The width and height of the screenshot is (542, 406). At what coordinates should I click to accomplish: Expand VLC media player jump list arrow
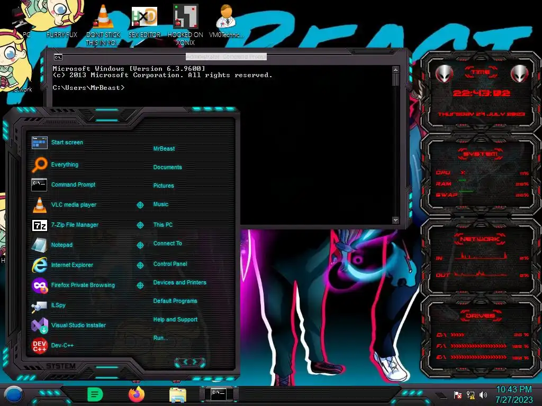coord(140,205)
